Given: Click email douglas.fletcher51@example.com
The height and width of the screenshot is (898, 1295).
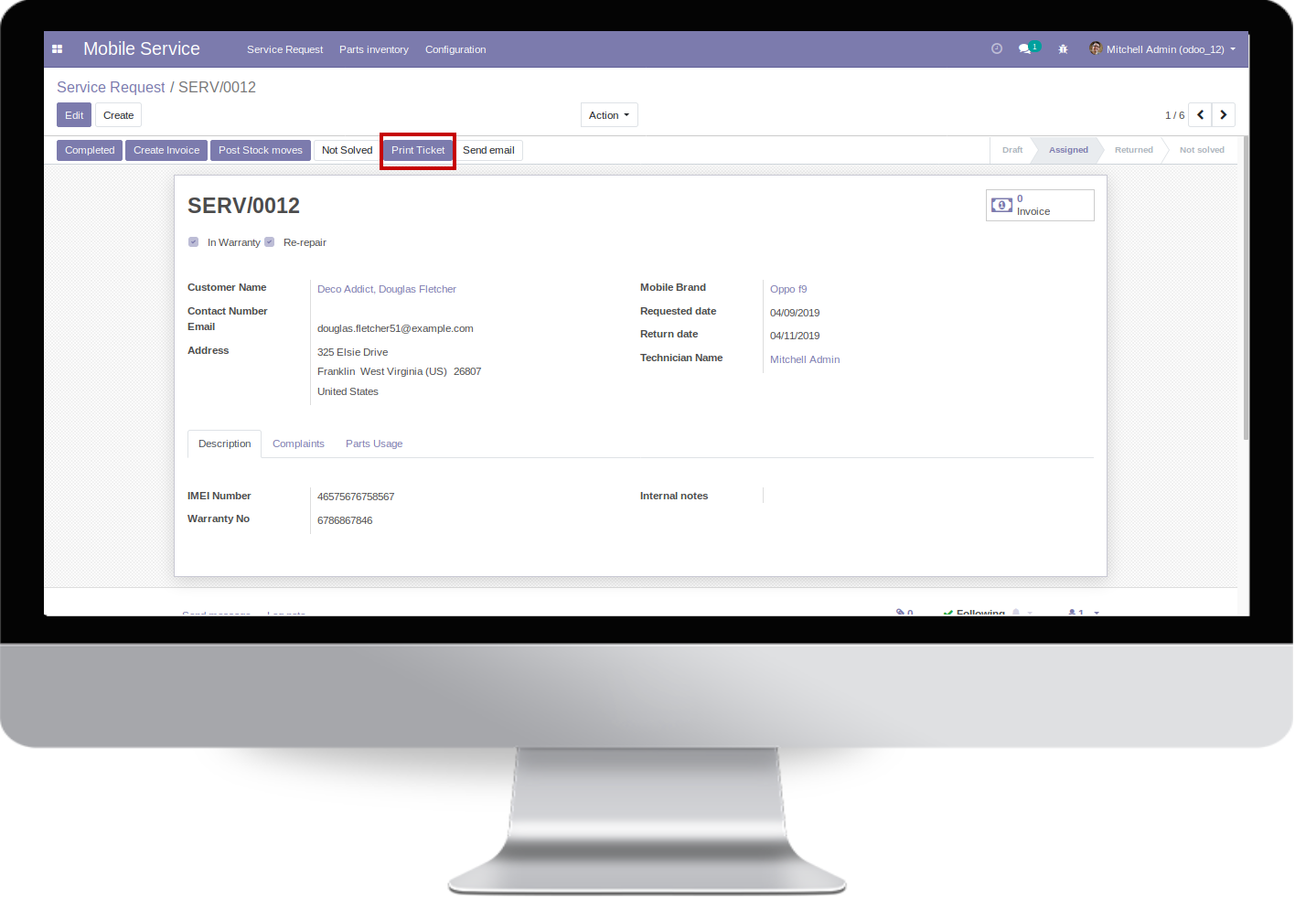Looking at the screenshot, I should [395, 328].
